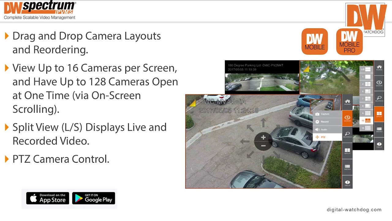Tap HOME in the front phone sidebar

347,103
